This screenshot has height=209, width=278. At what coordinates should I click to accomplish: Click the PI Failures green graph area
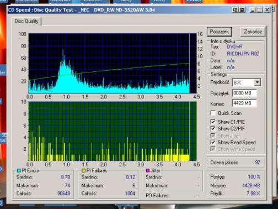click(113, 131)
